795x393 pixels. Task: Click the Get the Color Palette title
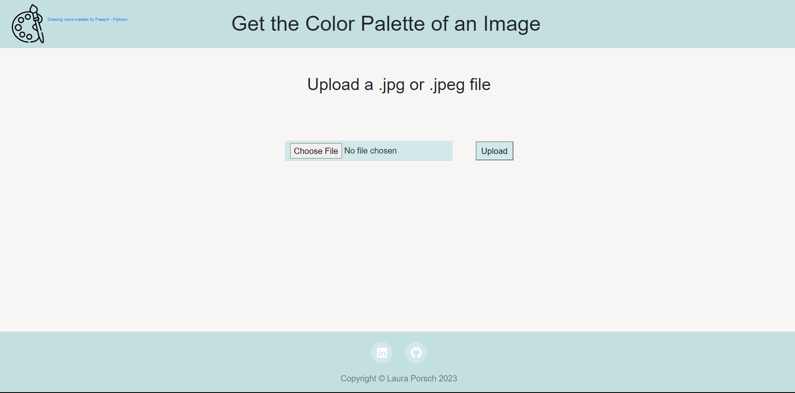click(386, 24)
